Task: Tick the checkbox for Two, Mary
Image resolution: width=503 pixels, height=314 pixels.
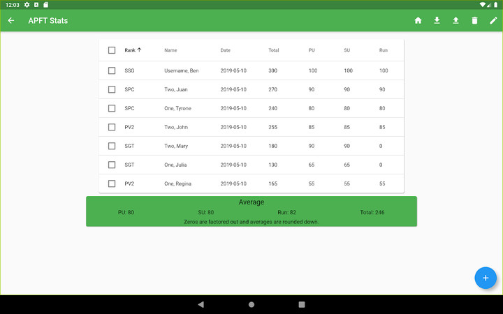Action: tap(112, 146)
